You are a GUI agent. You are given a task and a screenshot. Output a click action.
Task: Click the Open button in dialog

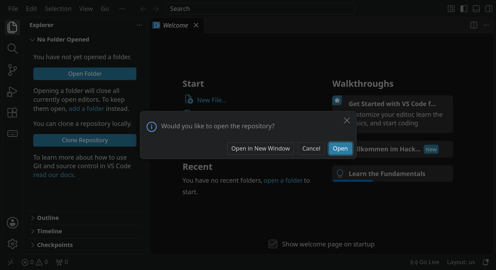pyautogui.click(x=340, y=148)
